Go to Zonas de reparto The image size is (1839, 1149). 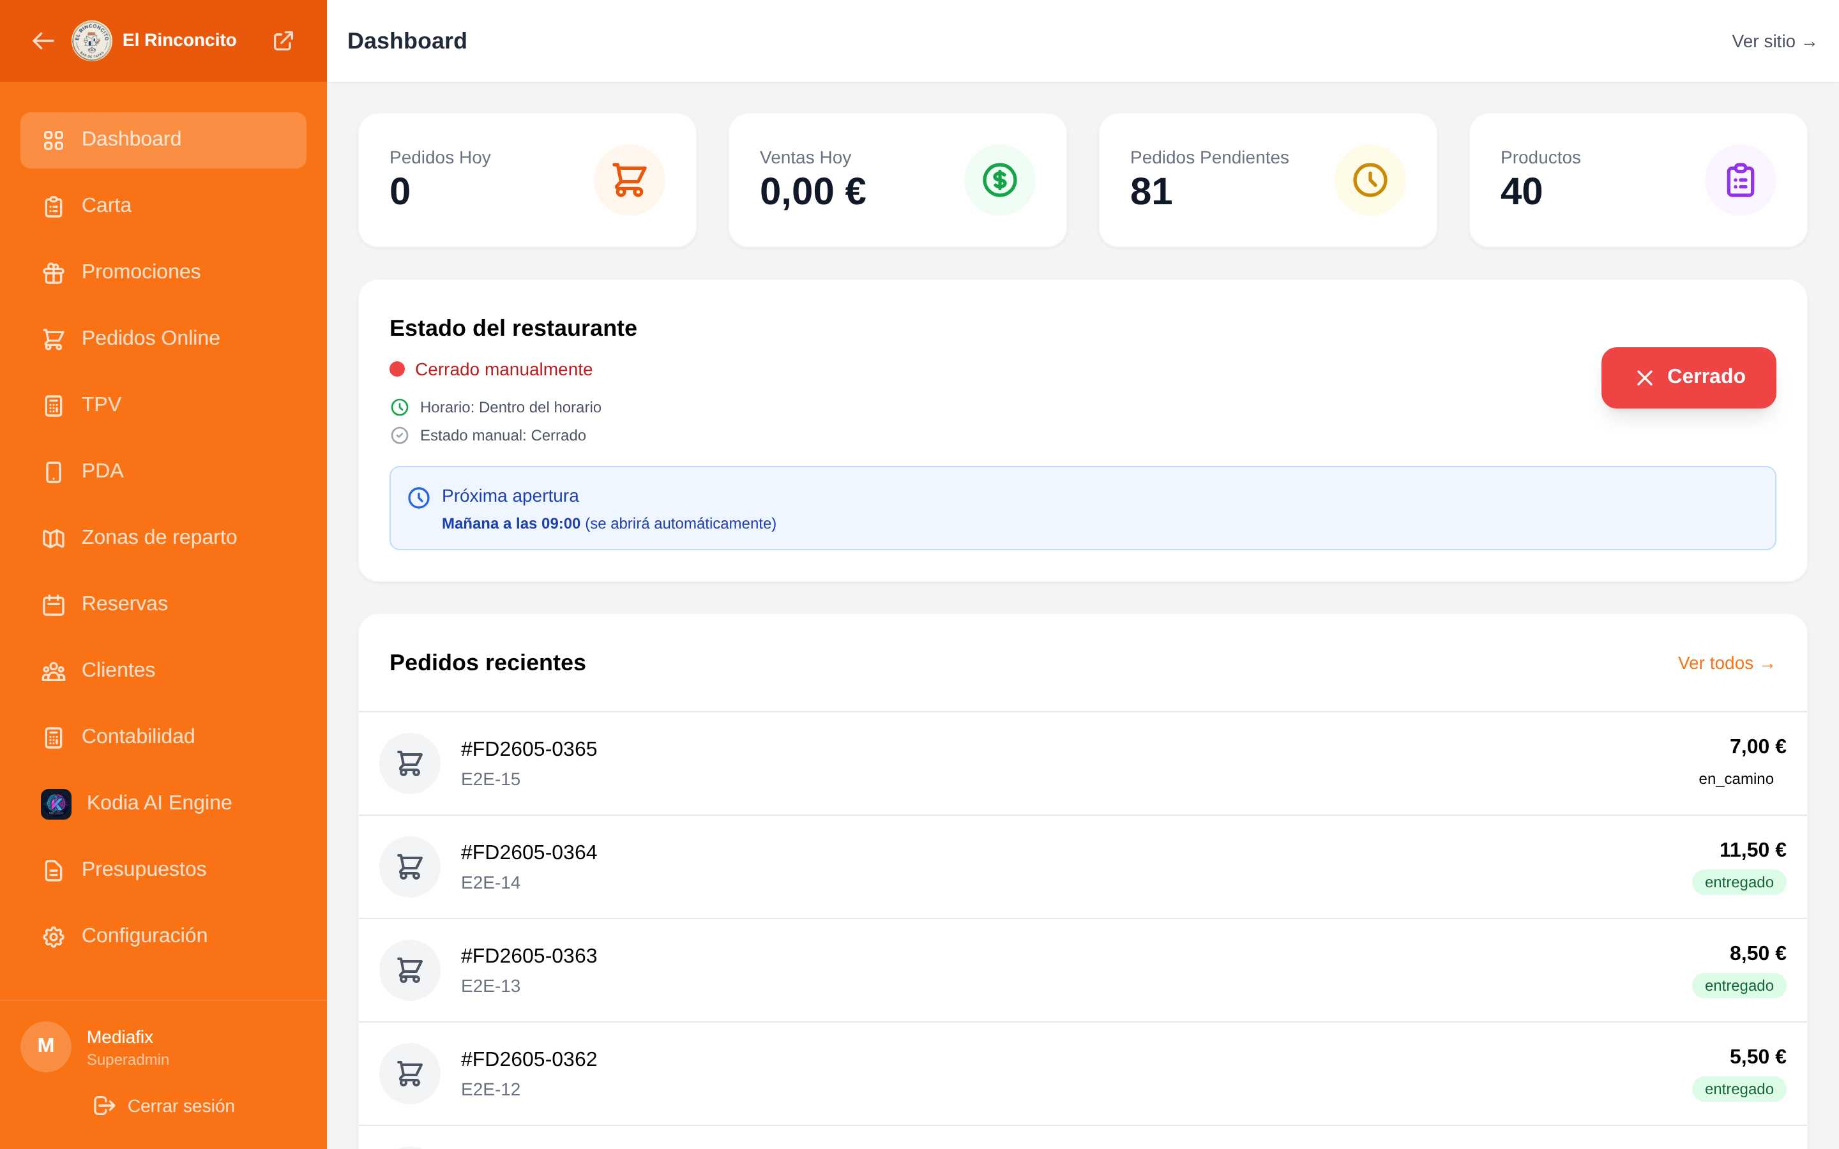click(x=163, y=538)
